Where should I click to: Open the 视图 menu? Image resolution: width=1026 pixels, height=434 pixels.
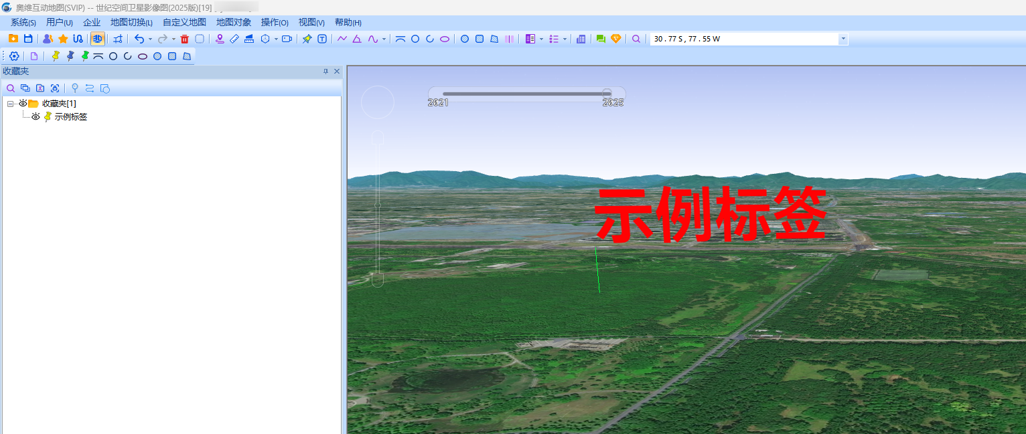point(311,22)
